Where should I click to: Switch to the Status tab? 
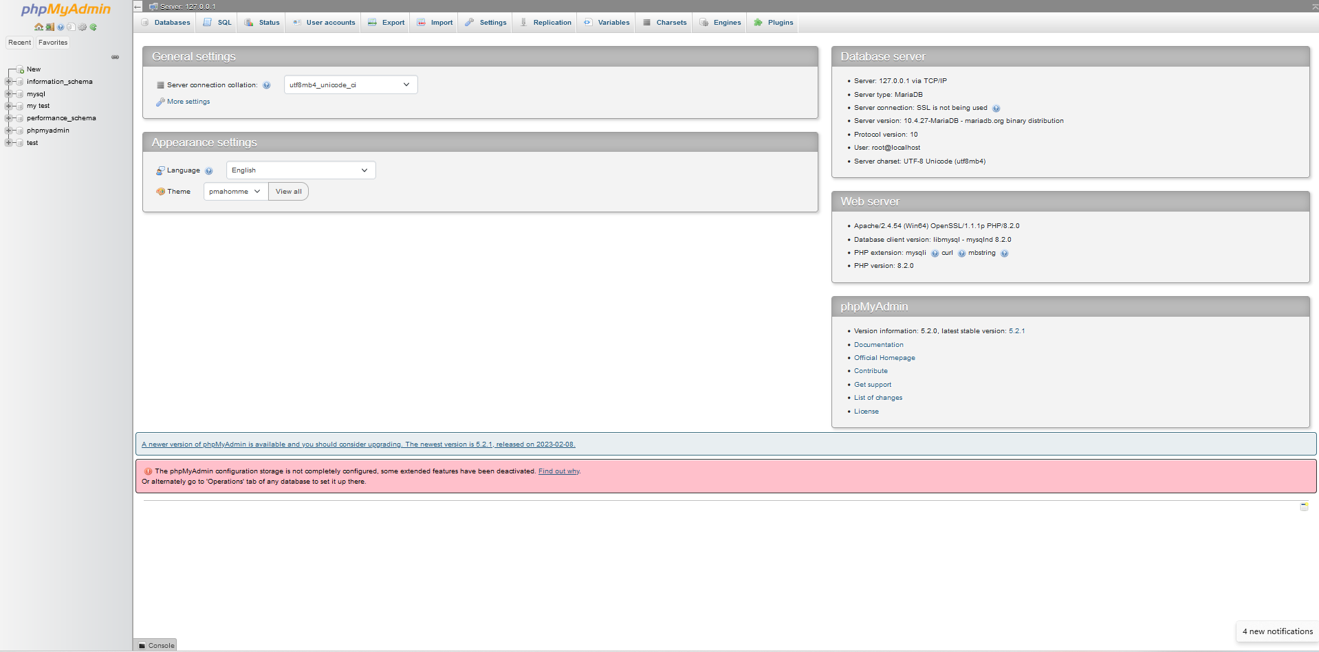click(x=262, y=23)
